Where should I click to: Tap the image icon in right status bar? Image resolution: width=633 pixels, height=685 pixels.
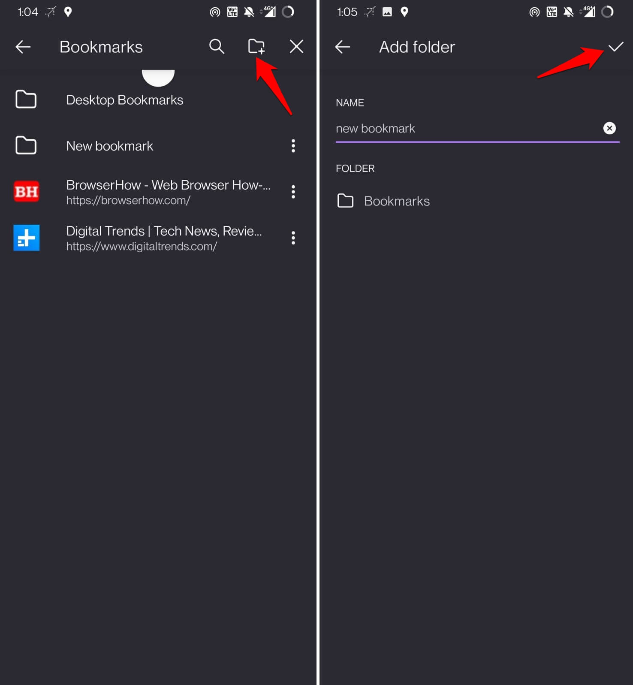point(387,12)
